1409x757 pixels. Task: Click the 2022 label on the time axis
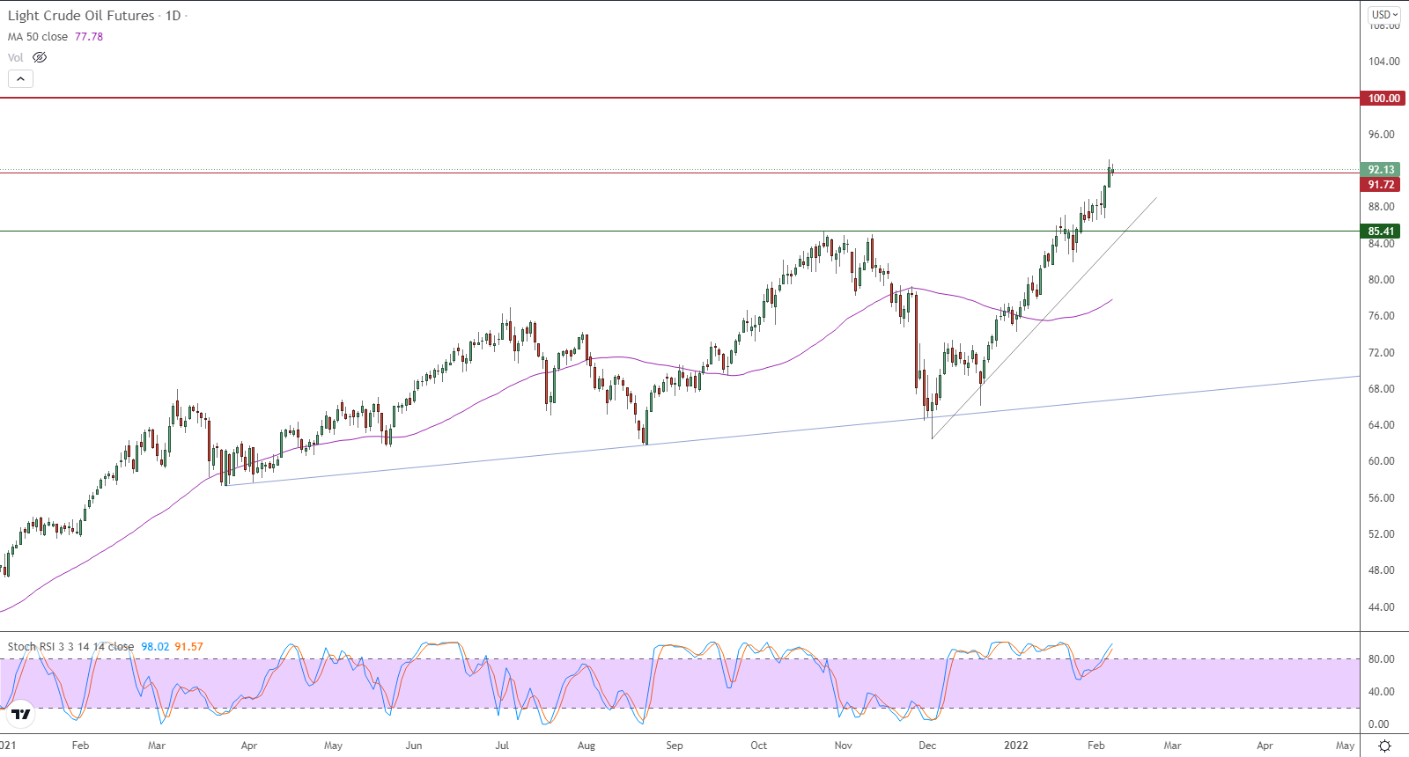pos(1016,746)
